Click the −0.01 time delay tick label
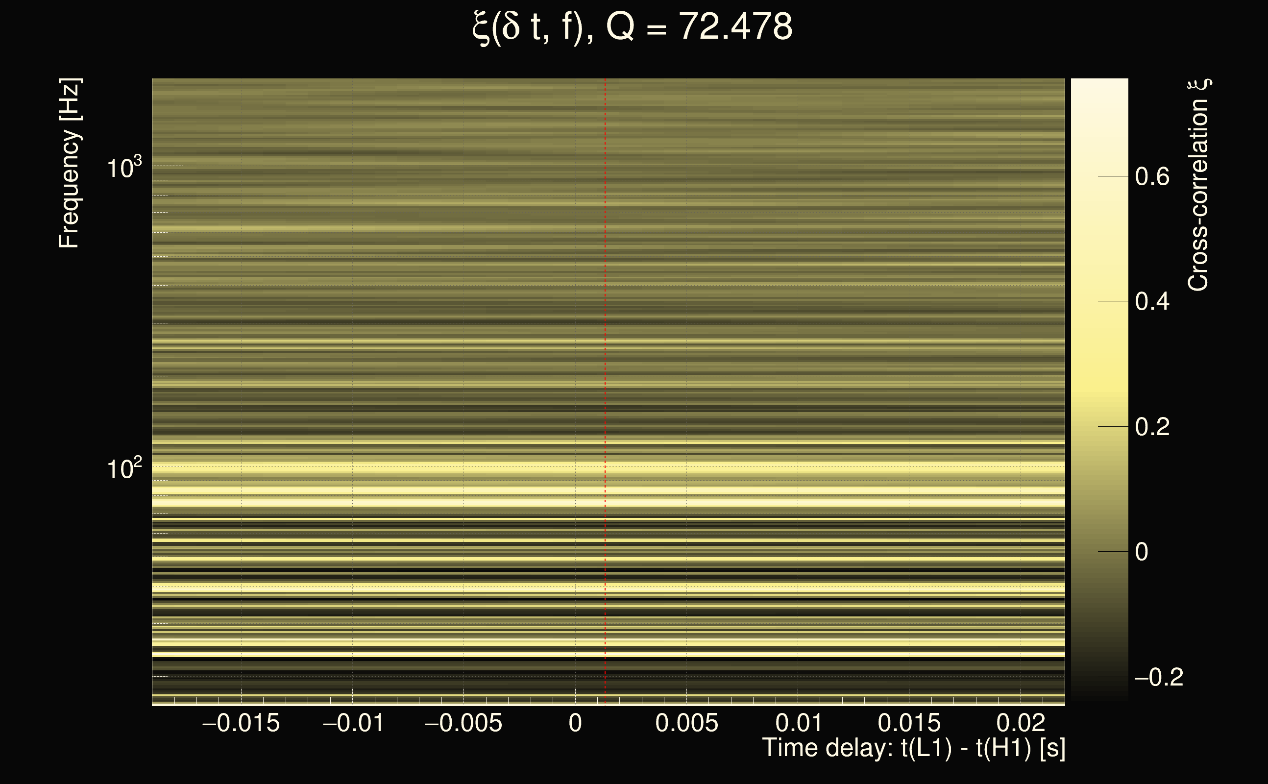This screenshot has height=784, width=1268. pos(353,723)
